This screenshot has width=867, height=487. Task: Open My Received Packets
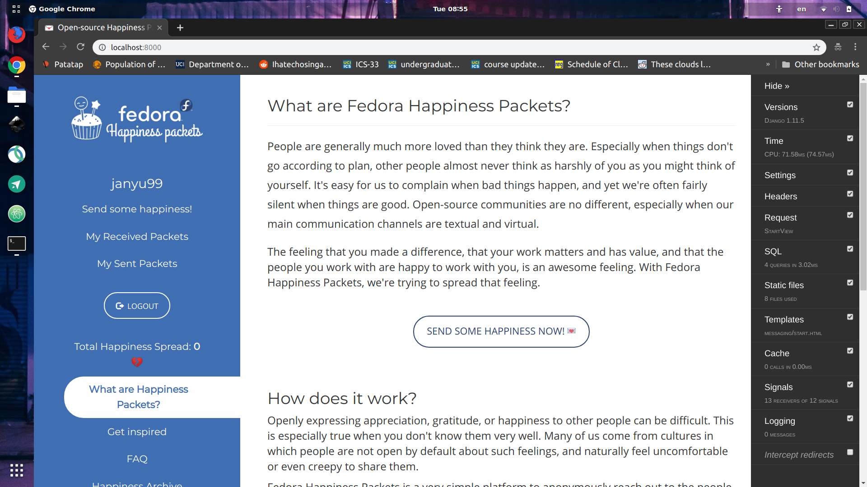click(x=137, y=237)
